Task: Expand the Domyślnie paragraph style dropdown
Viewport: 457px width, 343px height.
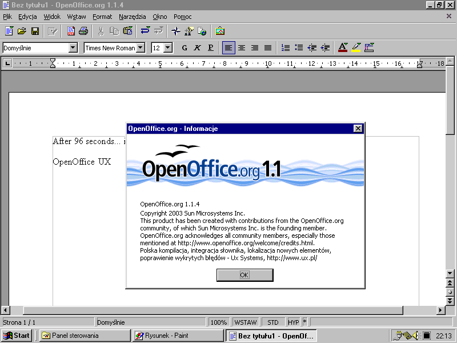Action: click(x=73, y=48)
